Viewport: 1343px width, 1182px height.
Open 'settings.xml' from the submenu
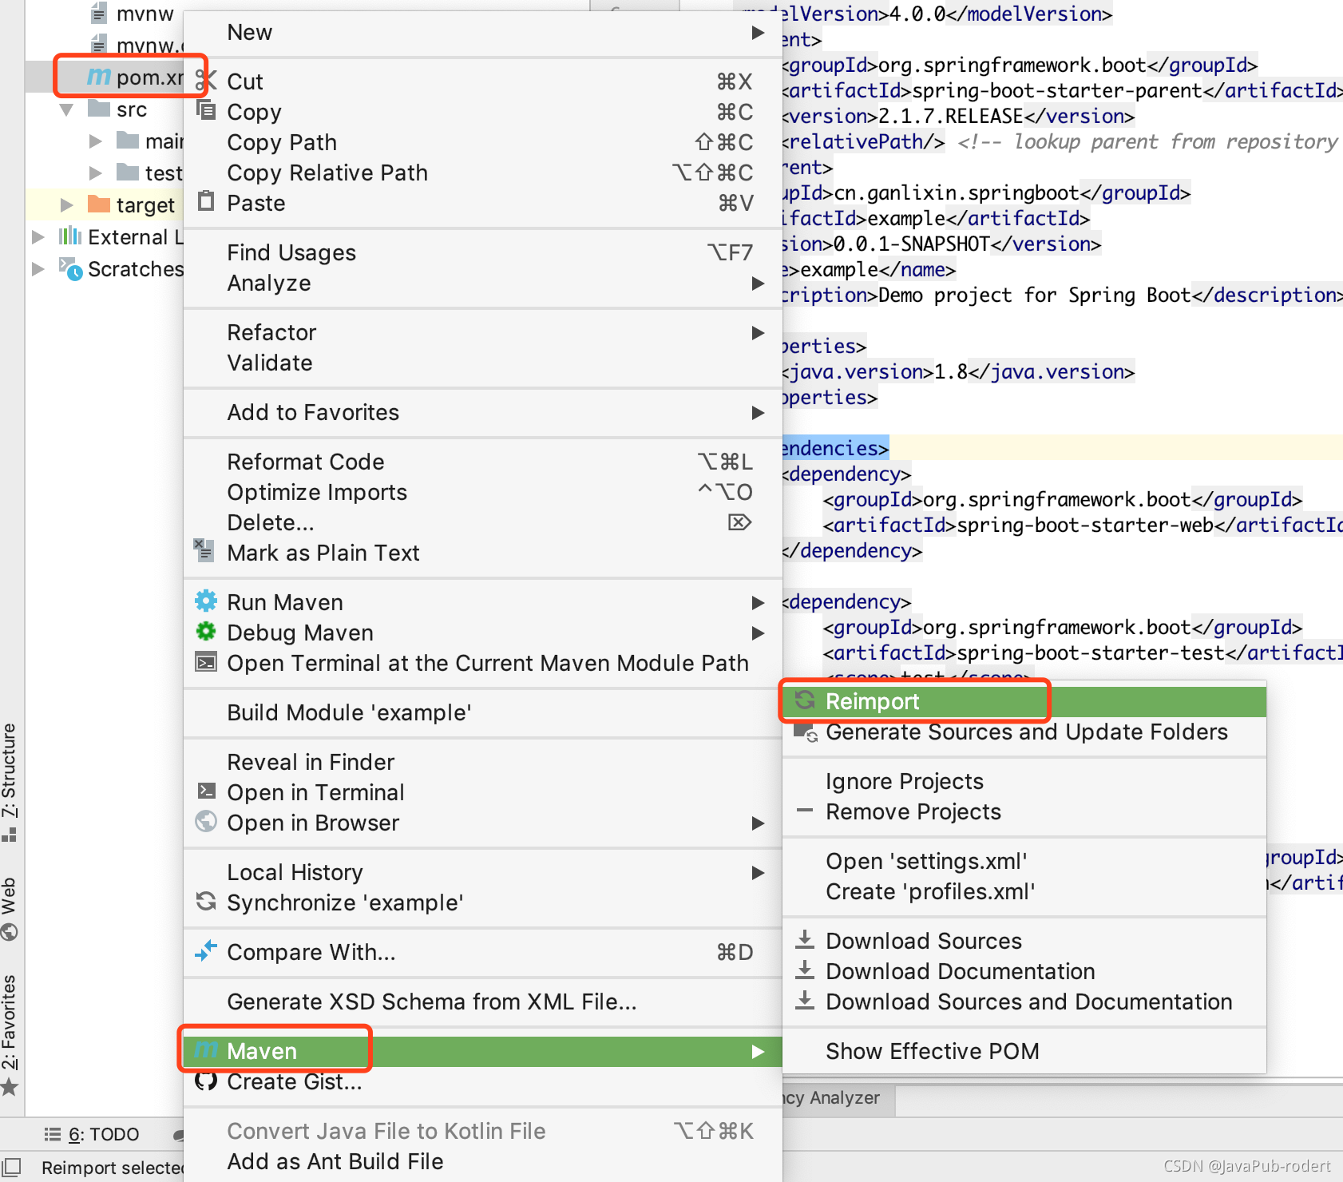tap(926, 861)
